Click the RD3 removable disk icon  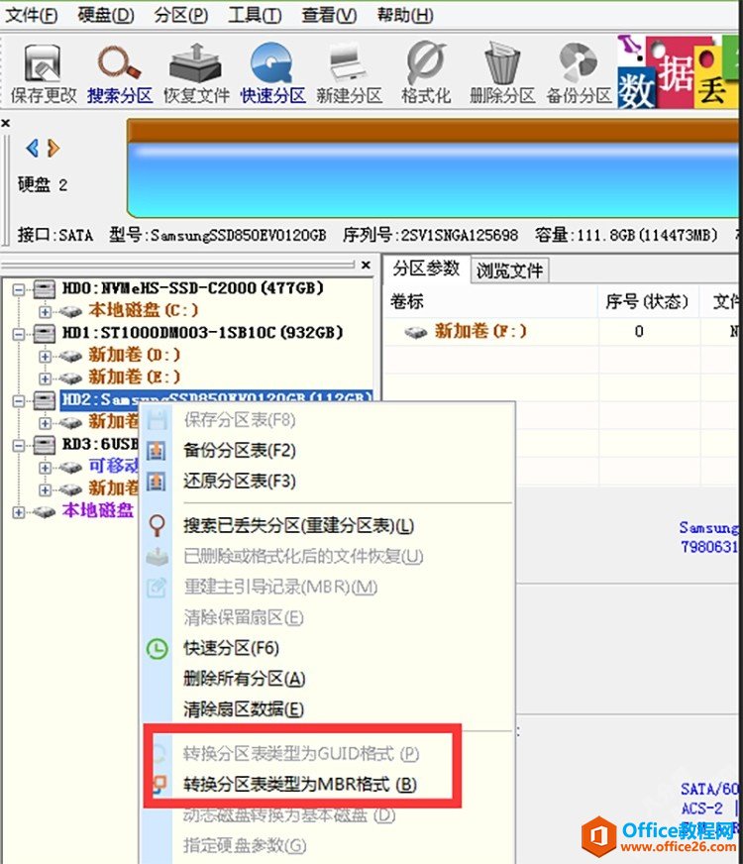click(x=44, y=445)
